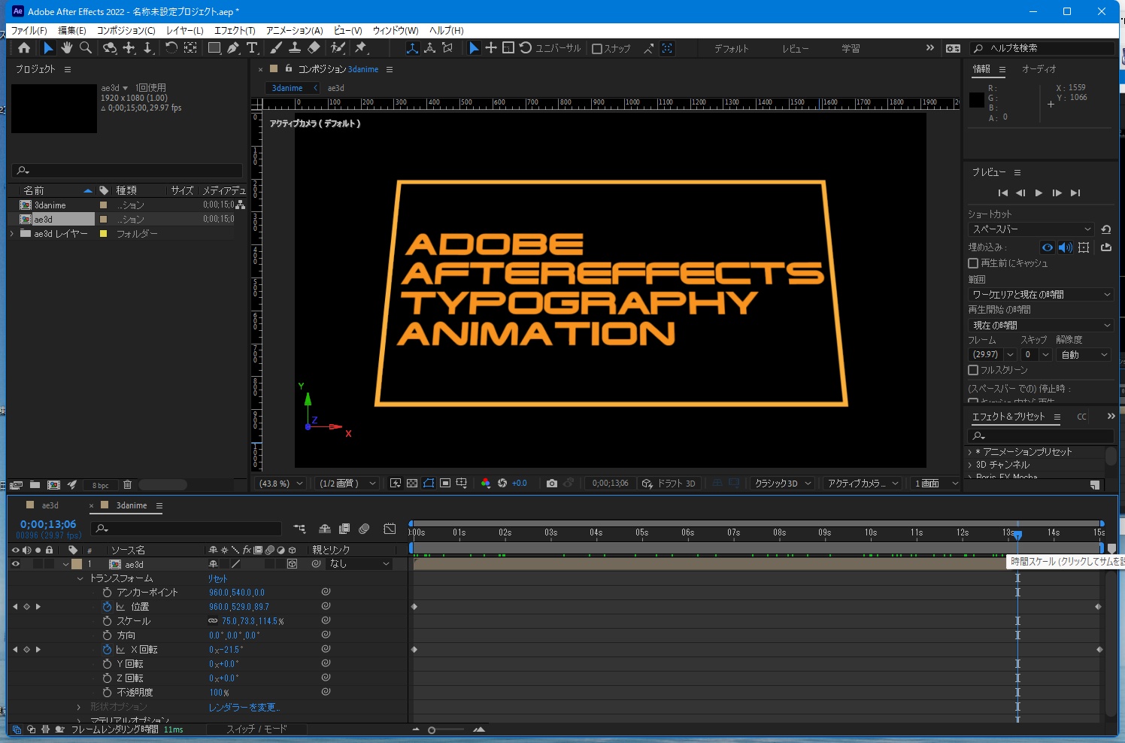The height and width of the screenshot is (743, 1125).
Task: Click the delete trash icon in Project panel
Action: click(127, 485)
